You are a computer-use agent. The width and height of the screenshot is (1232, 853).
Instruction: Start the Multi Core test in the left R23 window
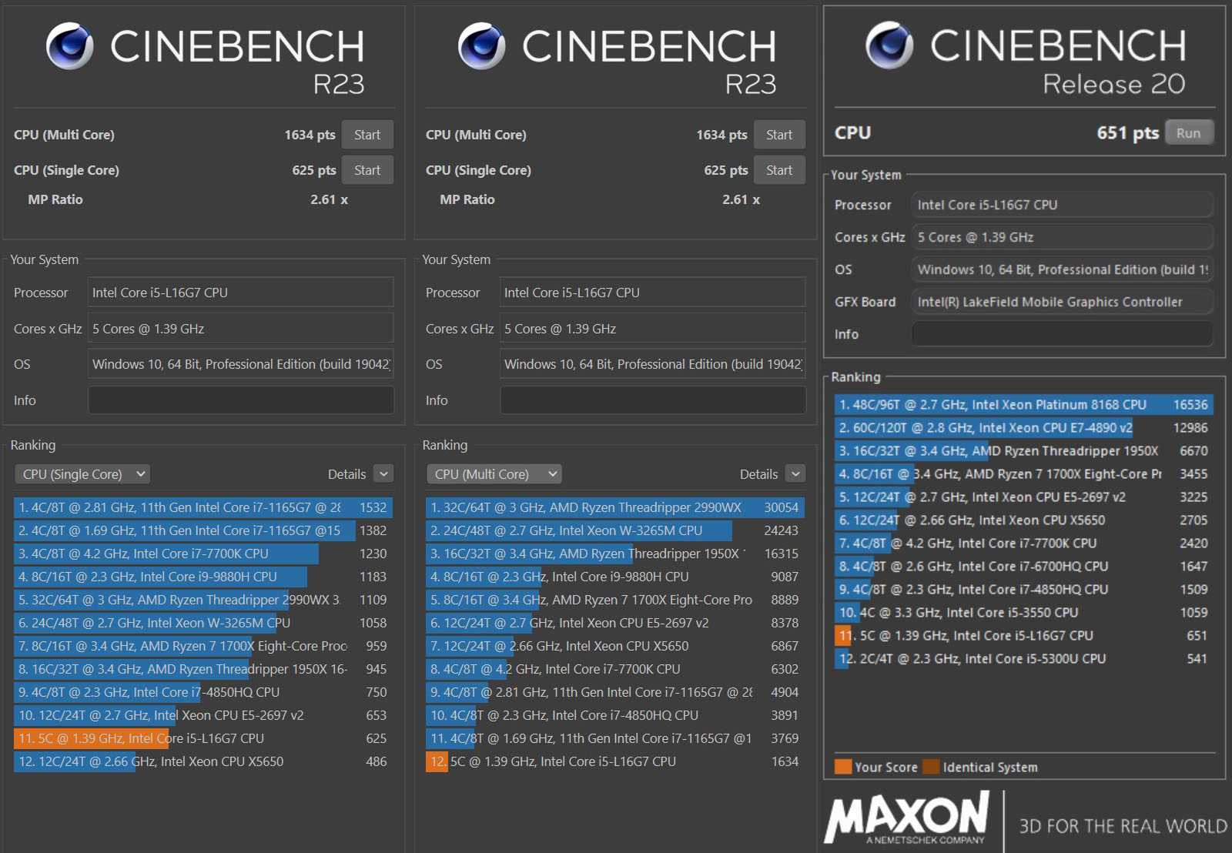coord(367,135)
